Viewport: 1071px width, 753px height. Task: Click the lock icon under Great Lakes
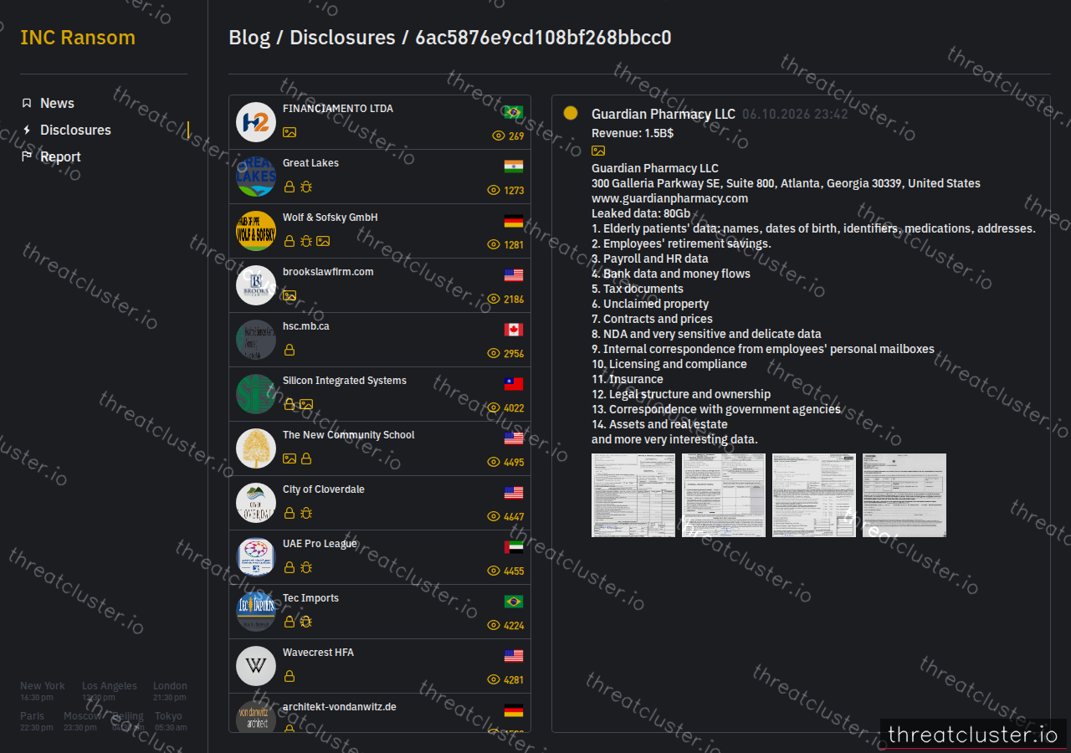[290, 187]
